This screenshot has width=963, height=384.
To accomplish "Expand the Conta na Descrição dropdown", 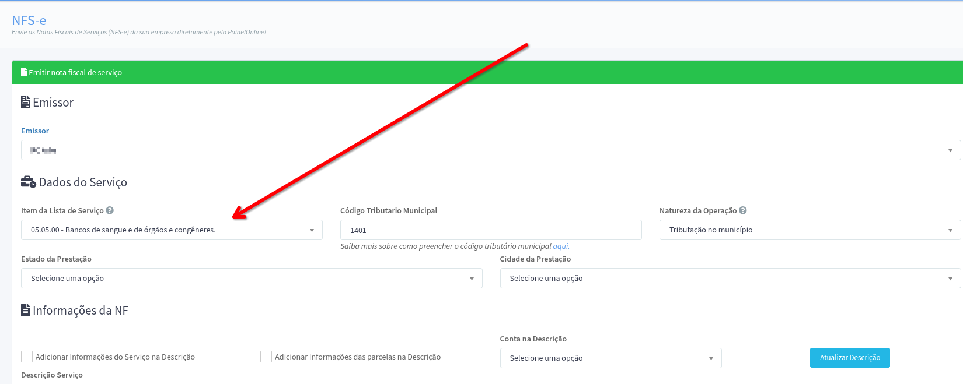I will (610, 358).
